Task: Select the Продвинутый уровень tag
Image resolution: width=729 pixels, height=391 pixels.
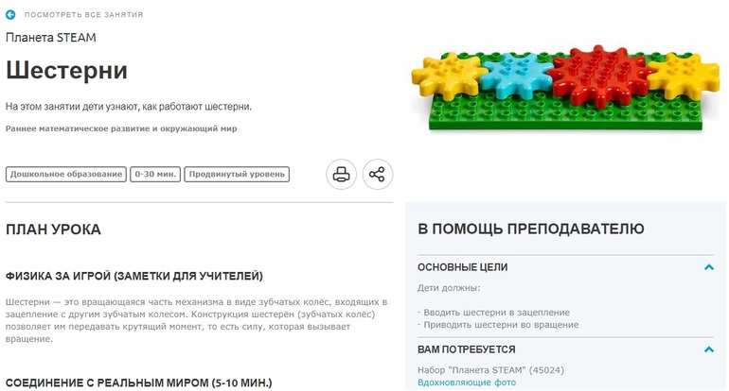Action: point(237,175)
